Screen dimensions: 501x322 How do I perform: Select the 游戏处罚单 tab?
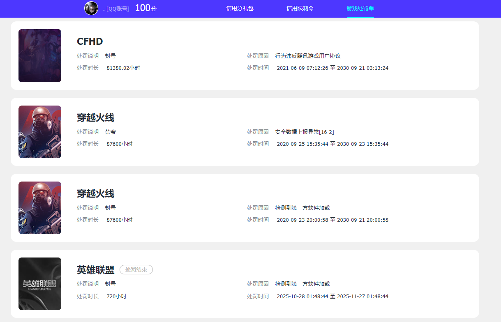pos(360,8)
